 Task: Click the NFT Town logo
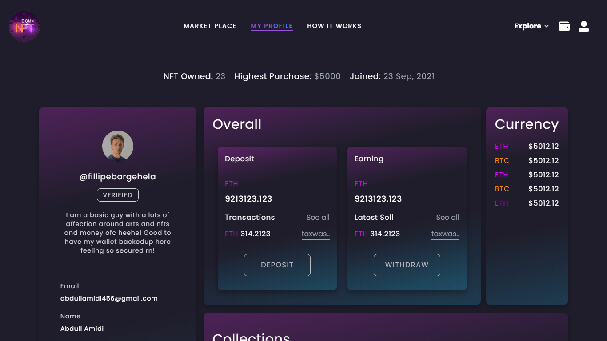click(x=24, y=26)
